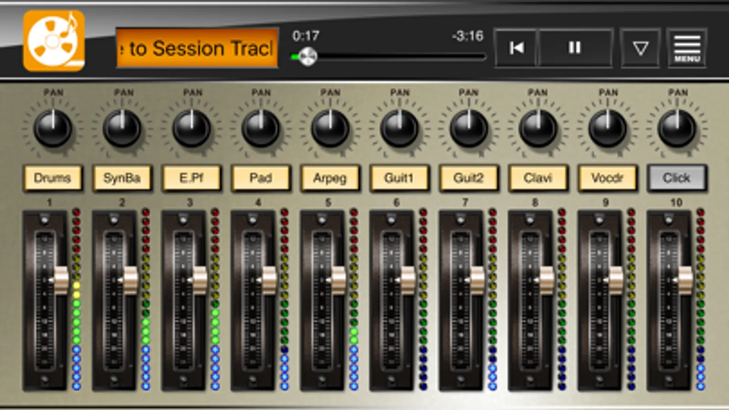Click the channel 5 level meter LEDs
Viewport: 729px width, 410px height.
click(354, 299)
